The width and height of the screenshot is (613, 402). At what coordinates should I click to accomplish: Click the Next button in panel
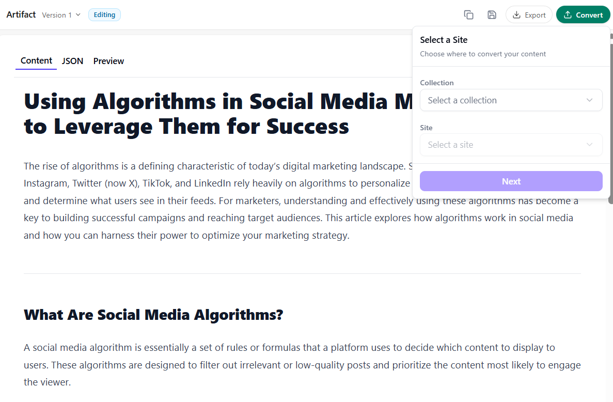[x=511, y=181]
